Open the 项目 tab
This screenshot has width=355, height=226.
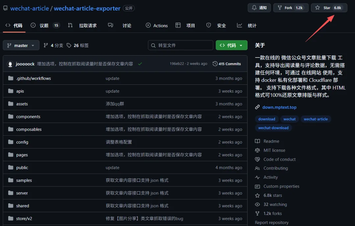click(x=185, y=26)
